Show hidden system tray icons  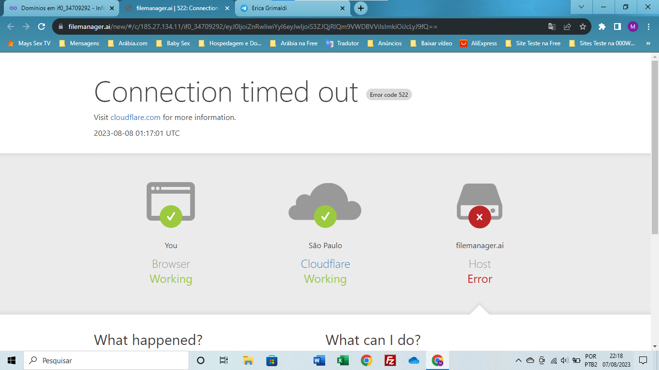[x=519, y=360]
